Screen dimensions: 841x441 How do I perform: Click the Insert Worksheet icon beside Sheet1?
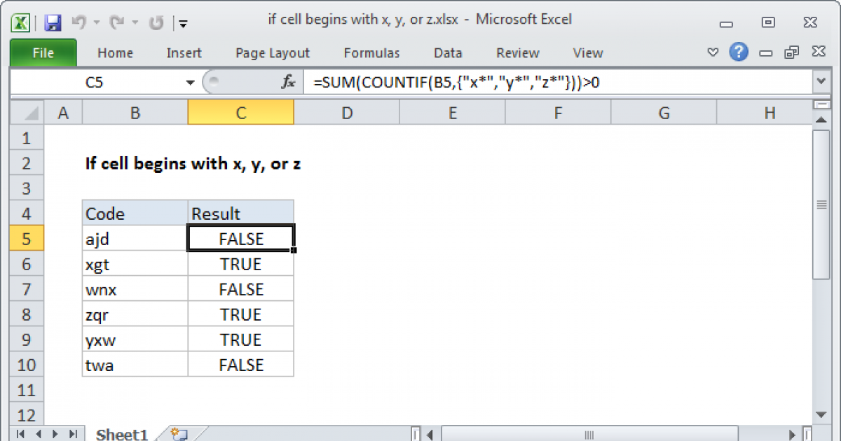click(178, 434)
